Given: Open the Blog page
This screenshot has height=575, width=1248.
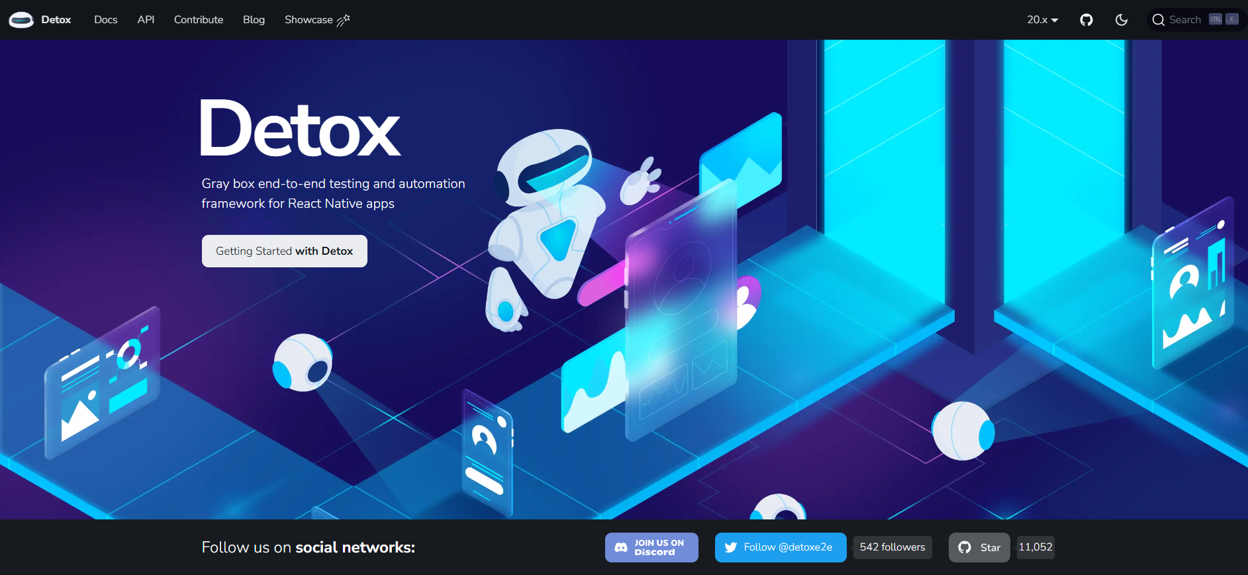Looking at the screenshot, I should point(254,20).
